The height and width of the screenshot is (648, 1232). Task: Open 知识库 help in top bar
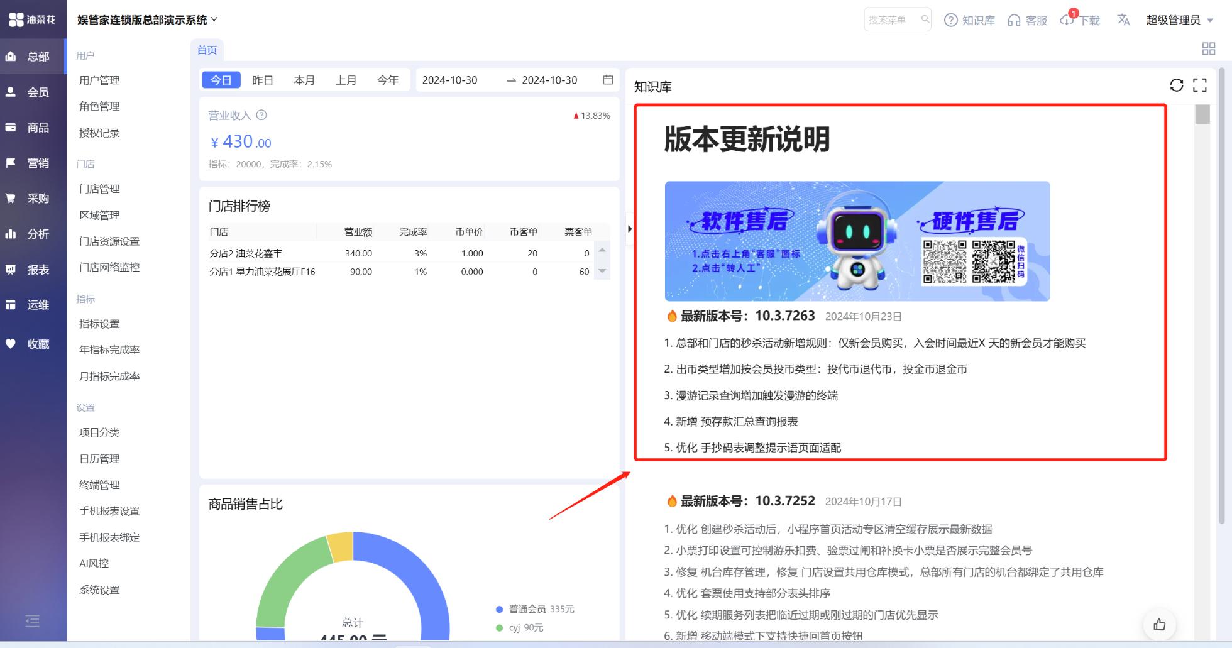coord(970,20)
